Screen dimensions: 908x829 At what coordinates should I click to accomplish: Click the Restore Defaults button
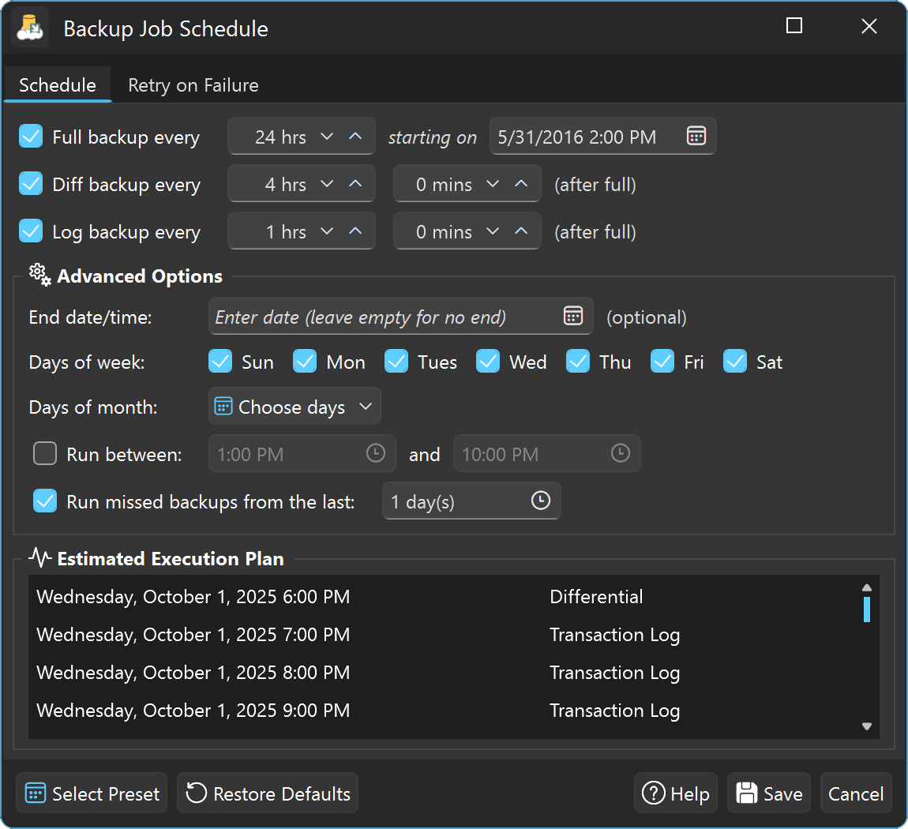click(268, 793)
